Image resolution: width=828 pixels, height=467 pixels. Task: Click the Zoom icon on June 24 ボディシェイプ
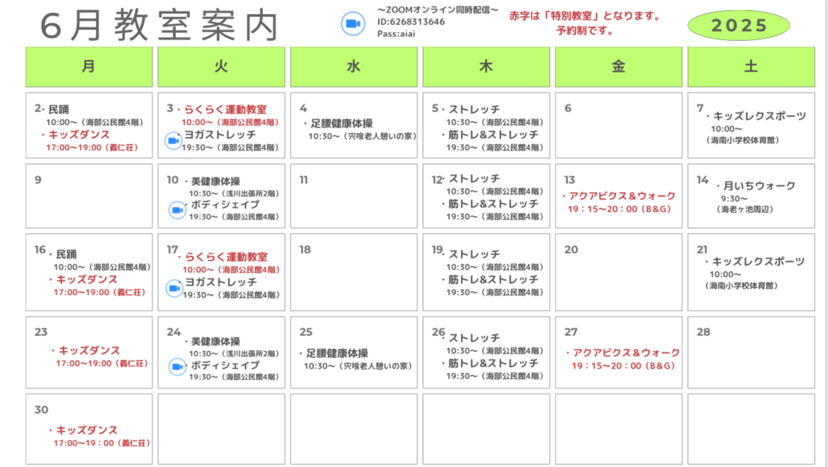(x=177, y=367)
